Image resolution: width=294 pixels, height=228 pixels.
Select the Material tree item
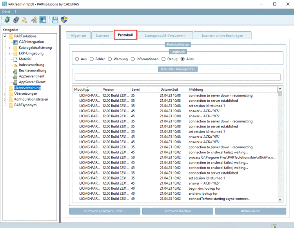(x=25, y=59)
